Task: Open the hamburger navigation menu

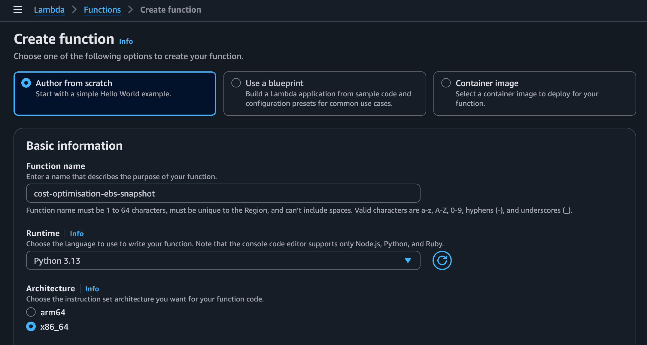Action: [18, 10]
